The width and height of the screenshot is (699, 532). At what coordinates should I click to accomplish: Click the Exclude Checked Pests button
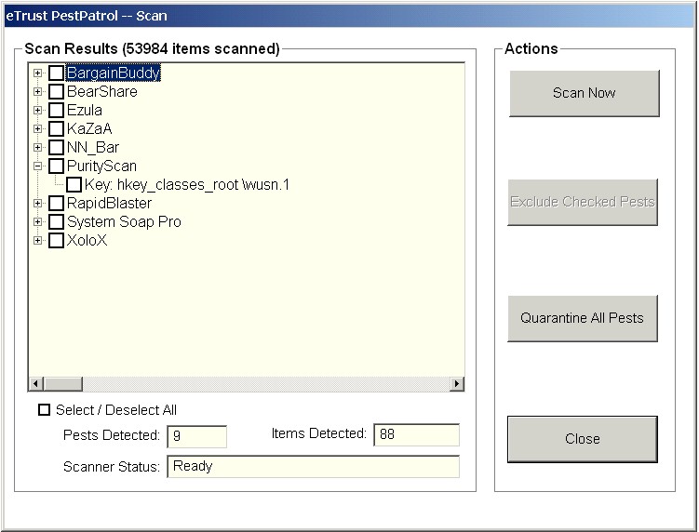click(x=583, y=202)
